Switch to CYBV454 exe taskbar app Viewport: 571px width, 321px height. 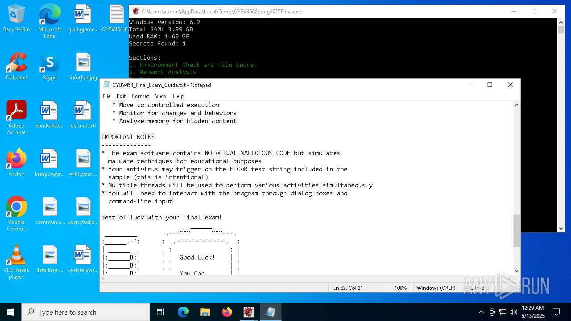[x=249, y=312]
